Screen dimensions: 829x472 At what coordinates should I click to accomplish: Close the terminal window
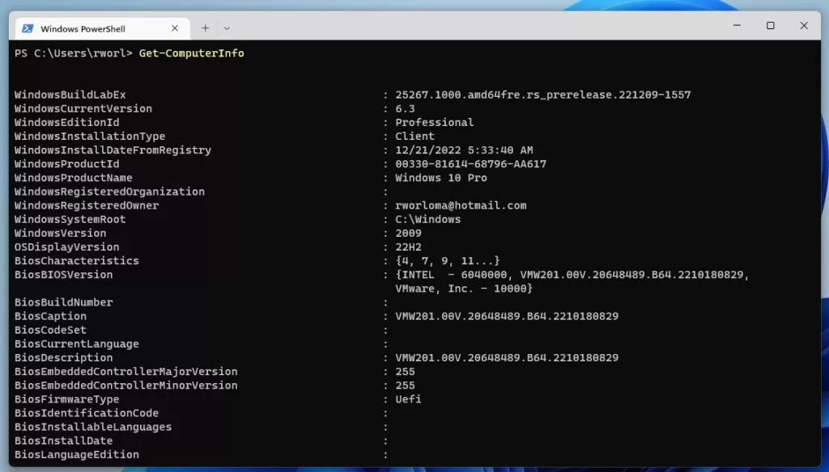tap(804, 25)
